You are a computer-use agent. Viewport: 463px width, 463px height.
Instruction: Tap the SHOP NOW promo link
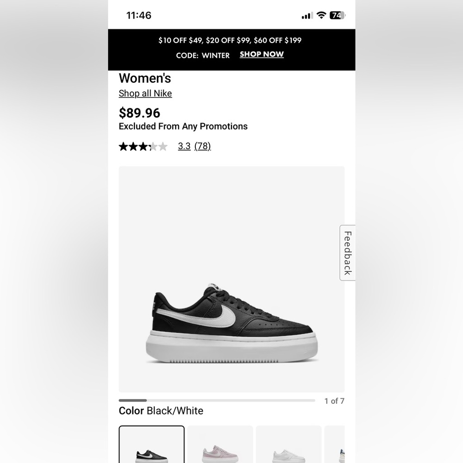262,54
